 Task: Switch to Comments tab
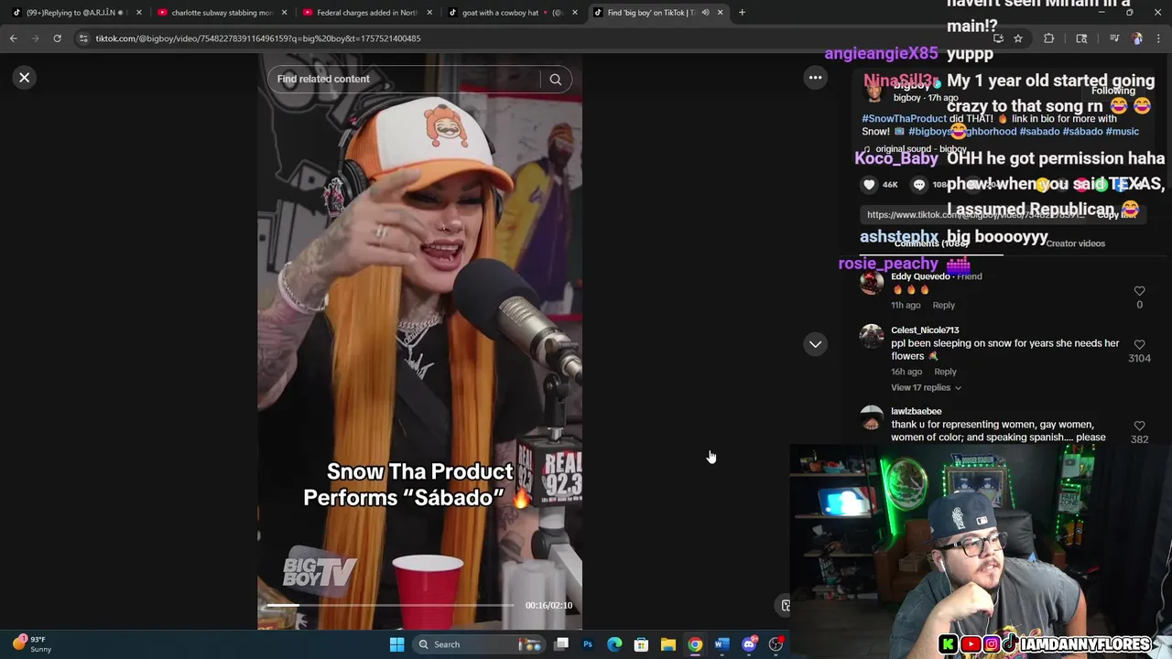click(931, 243)
